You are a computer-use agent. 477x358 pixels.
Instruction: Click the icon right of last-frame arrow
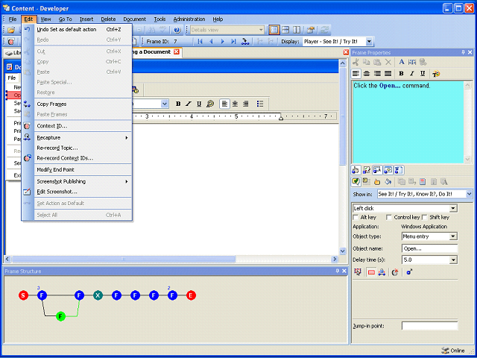point(245,42)
